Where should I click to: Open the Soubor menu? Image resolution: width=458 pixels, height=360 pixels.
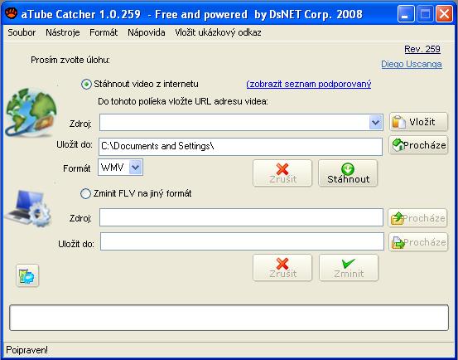[x=22, y=32]
